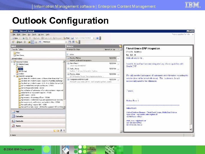Select the Drafts folder
Viewport: 205px width, 154px height.
coord(19,66)
